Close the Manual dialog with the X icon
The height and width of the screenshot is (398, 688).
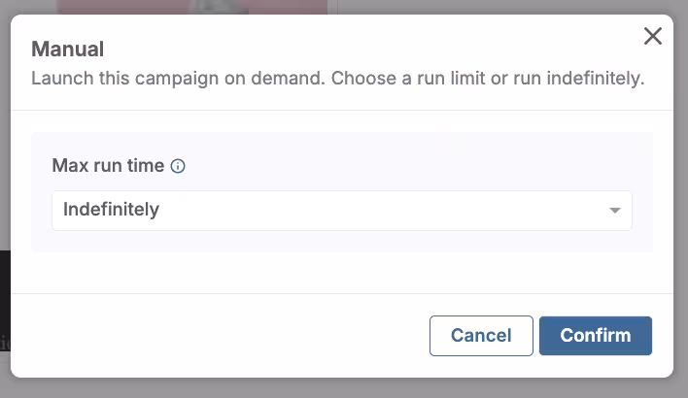tap(653, 37)
